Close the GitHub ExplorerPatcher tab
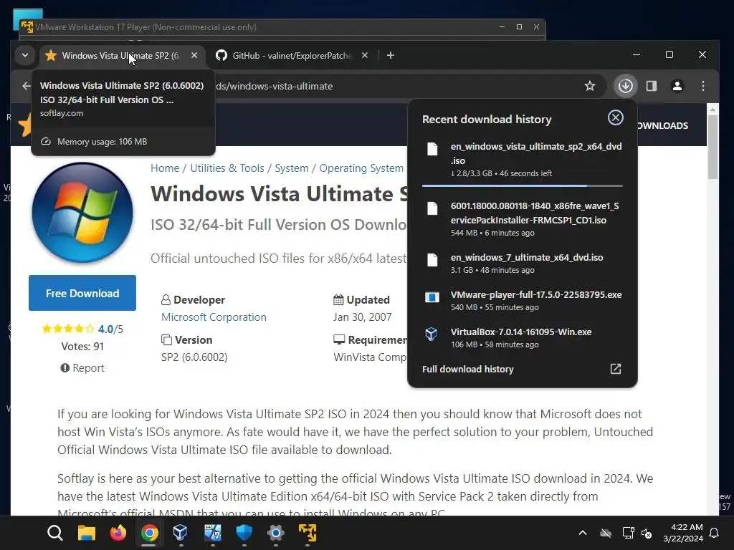Viewport: 734px width, 550px height. [x=365, y=56]
